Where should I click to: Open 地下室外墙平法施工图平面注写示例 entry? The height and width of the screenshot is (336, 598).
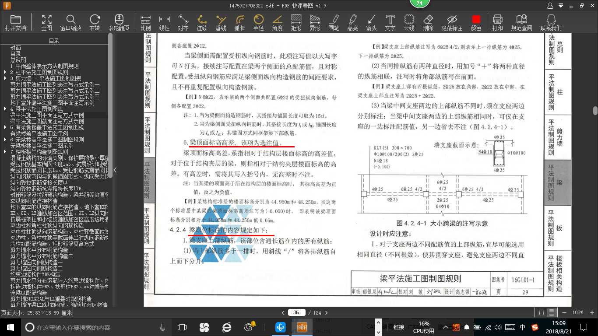point(52,103)
